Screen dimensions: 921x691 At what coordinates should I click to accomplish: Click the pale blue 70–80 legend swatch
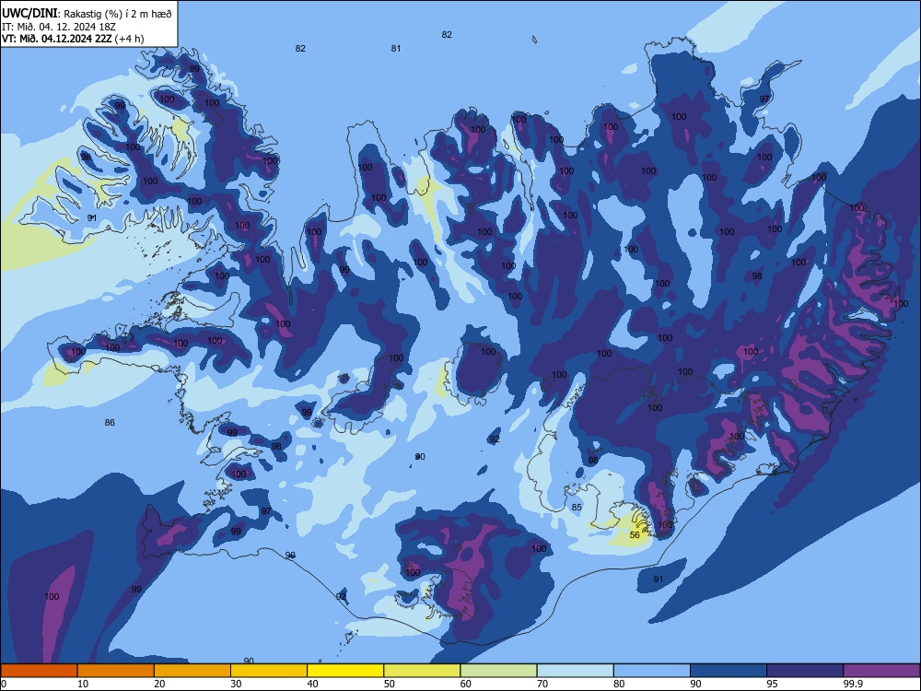(x=575, y=671)
